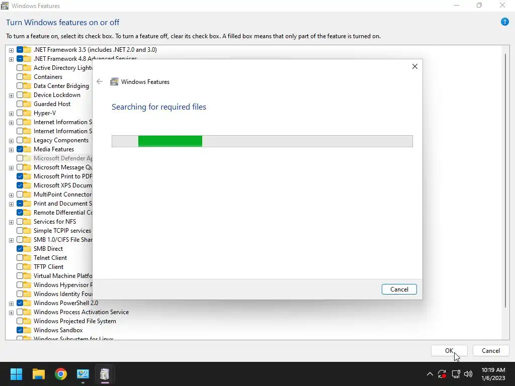Uncheck the Windows PowerShell 2.0 checkbox
515x386 pixels.
pyautogui.click(x=20, y=303)
